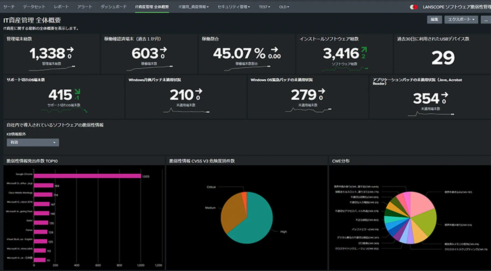This screenshot has height=271, width=491.
Task: Click the Cisco WebEx Meetings bar
Action: point(43,195)
